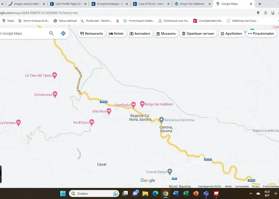The width and height of the screenshot is (279, 199).
Task: Click the Privacy link in map footer
Action: tap(256, 186)
